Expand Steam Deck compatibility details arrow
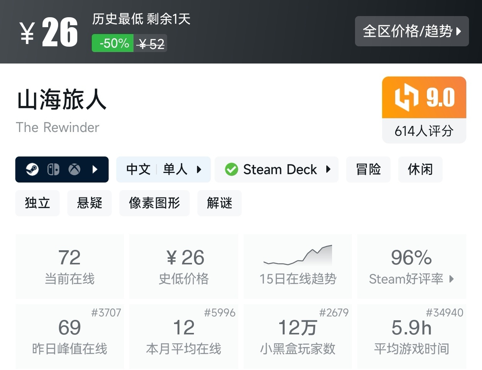 coord(328,169)
